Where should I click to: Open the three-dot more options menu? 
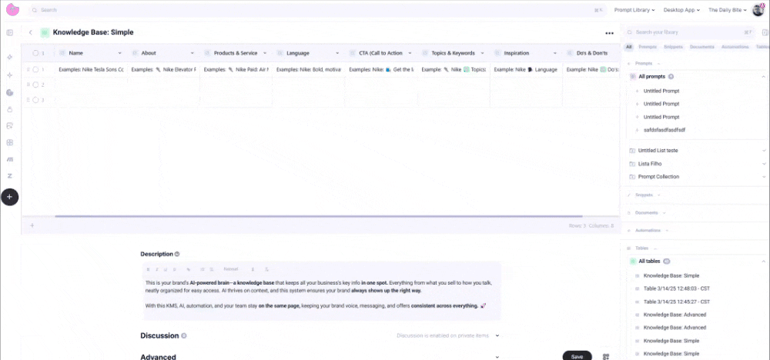pos(609,33)
